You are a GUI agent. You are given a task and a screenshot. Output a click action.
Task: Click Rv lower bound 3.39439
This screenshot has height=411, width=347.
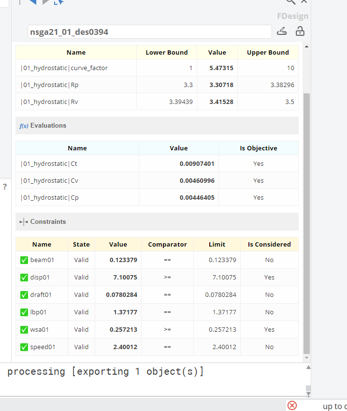point(181,102)
